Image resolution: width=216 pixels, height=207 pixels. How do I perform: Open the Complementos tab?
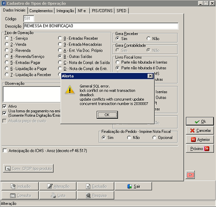(41, 11)
